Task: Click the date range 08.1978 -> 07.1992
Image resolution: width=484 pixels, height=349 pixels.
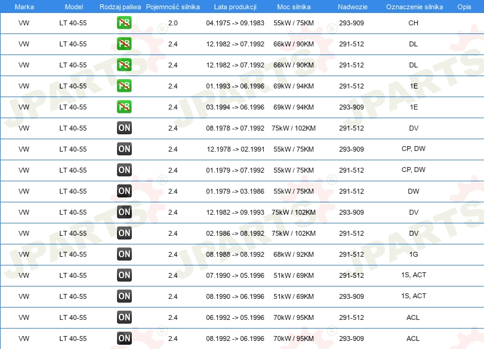Action: coord(235,128)
